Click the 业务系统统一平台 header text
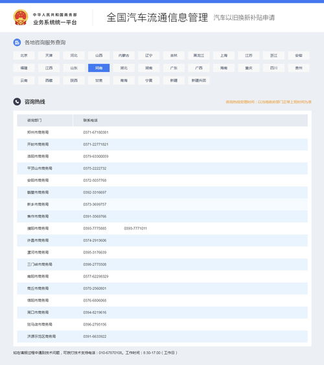The image size is (324, 365). [55, 22]
